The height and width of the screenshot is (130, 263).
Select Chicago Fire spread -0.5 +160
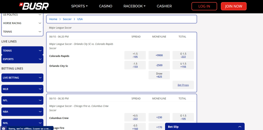click(x=135, y=127)
